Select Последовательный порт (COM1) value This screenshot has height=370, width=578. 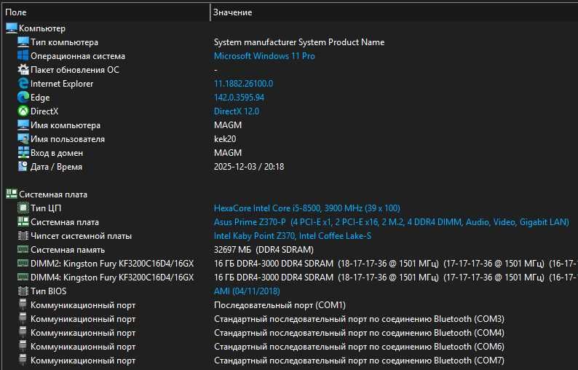[280, 305]
